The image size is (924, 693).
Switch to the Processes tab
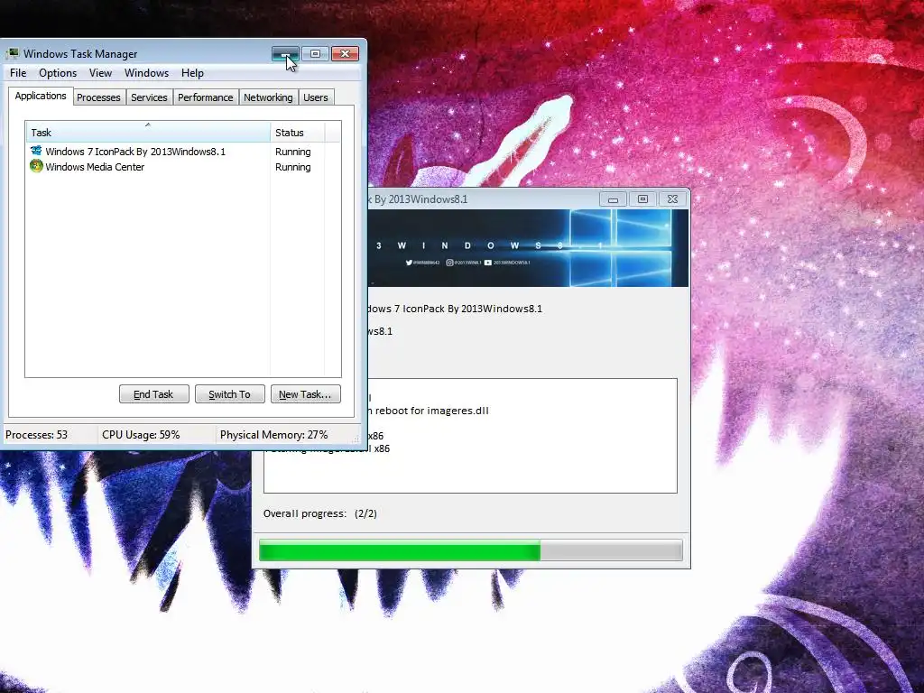pyautogui.click(x=98, y=97)
